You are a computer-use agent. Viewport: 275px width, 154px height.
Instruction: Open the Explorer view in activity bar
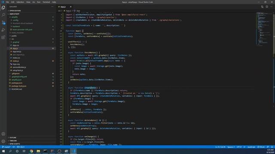point(3,8)
